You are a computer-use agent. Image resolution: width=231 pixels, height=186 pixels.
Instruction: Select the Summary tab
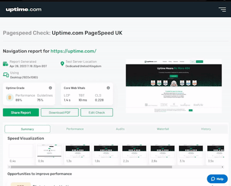[28, 129]
